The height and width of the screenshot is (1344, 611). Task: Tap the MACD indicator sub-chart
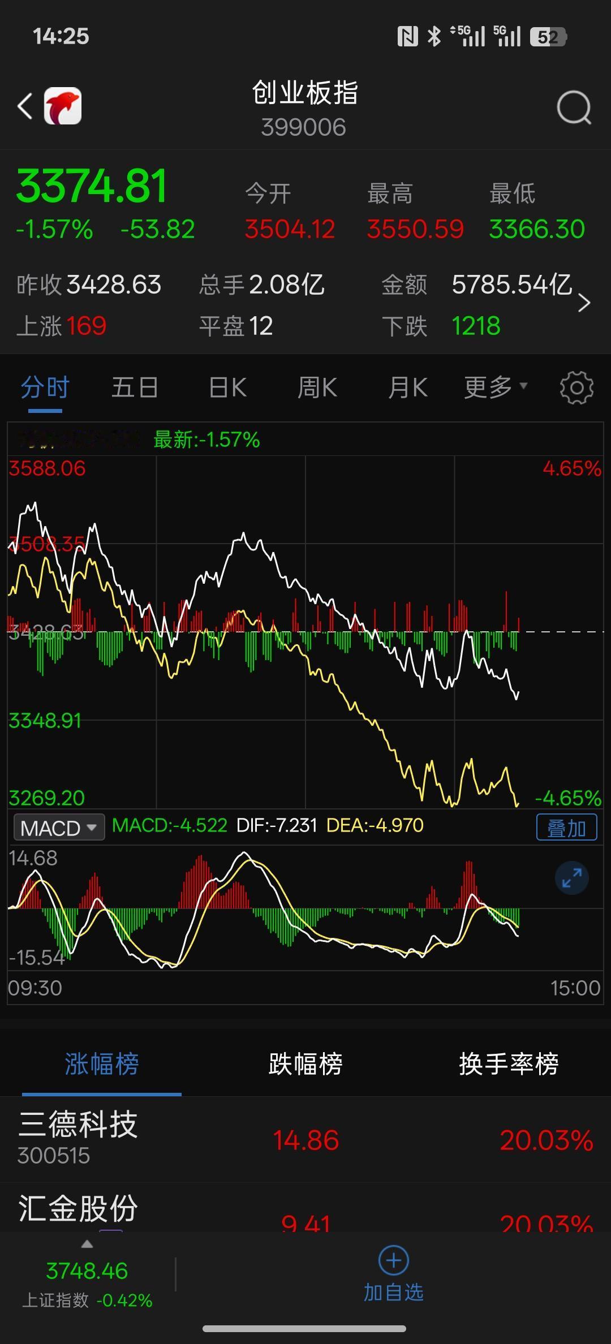tap(305, 908)
